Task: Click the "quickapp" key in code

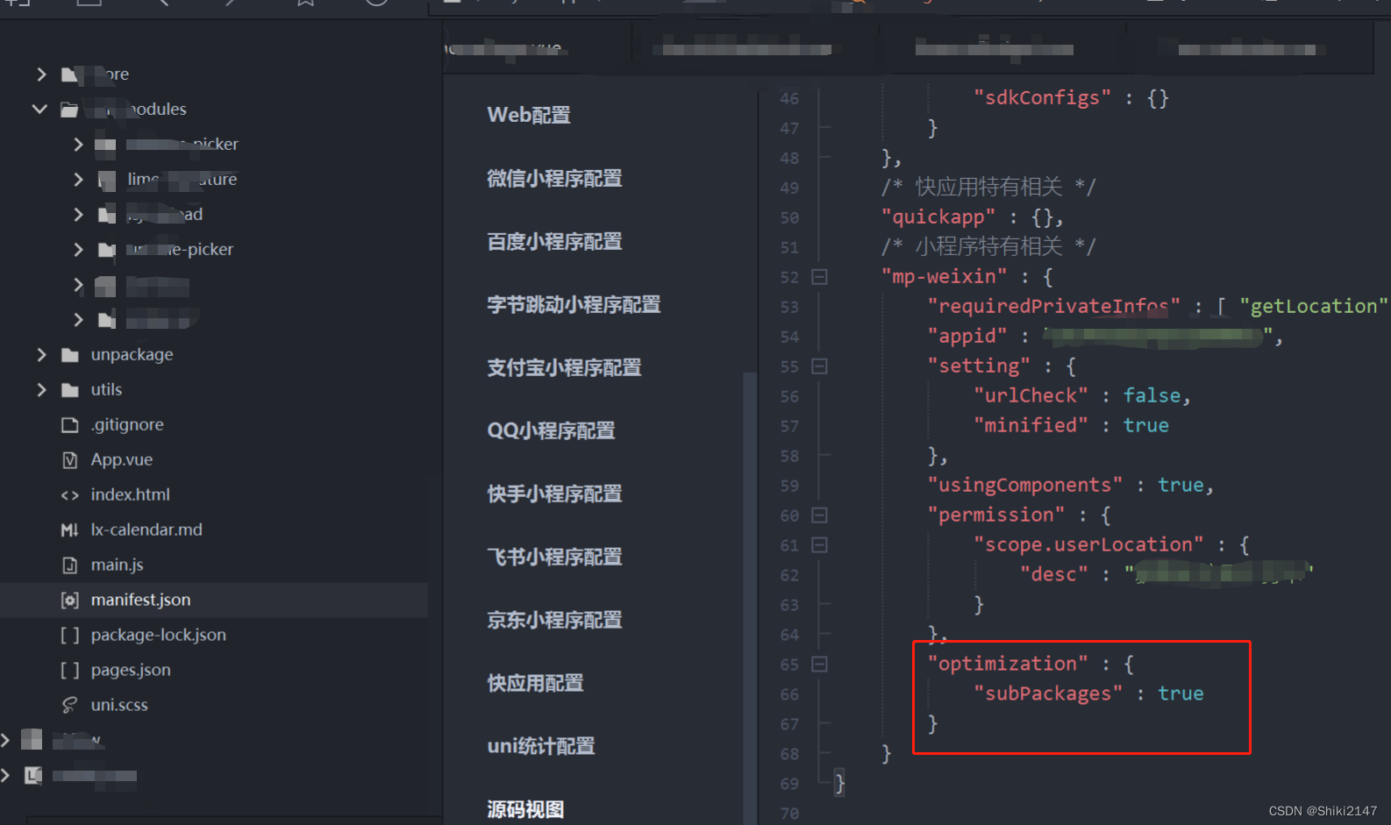Action: coord(938,217)
